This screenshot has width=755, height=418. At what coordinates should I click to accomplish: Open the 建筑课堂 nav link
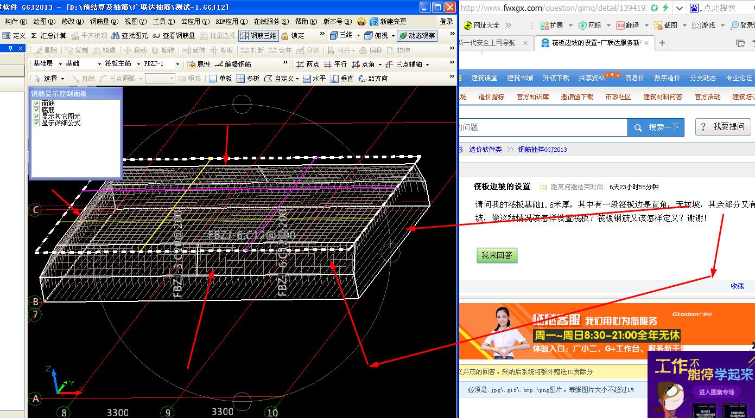[484, 78]
